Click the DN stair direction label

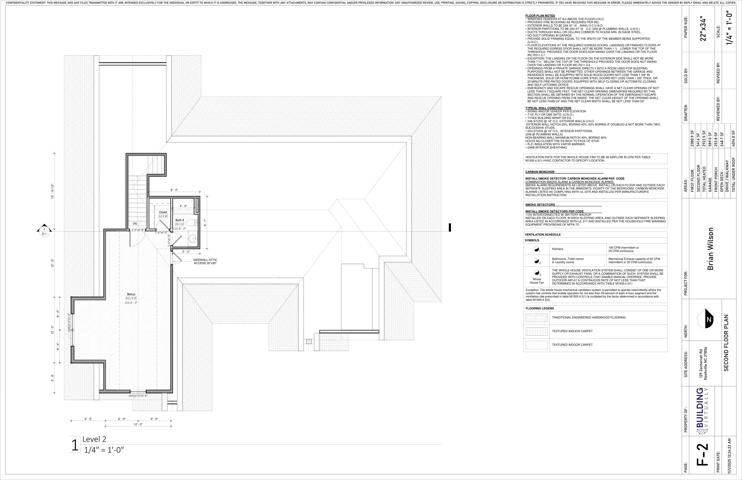click(134, 224)
